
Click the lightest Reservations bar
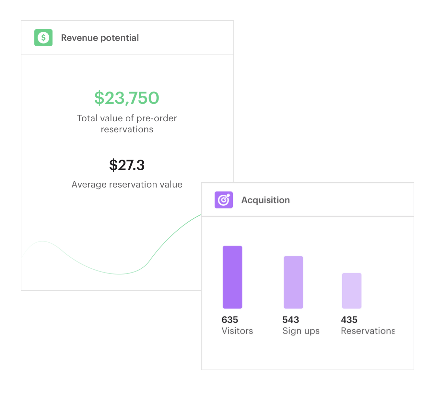click(x=352, y=291)
